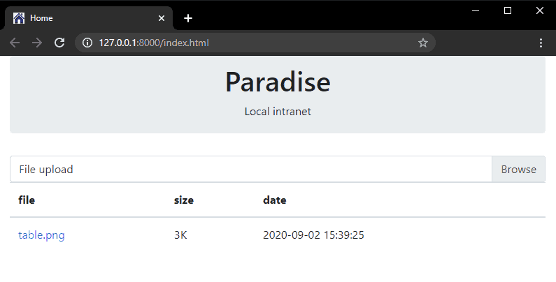Click the address bar showing 127.0.0.1:8000/index.html
556x282 pixels.
point(252,43)
